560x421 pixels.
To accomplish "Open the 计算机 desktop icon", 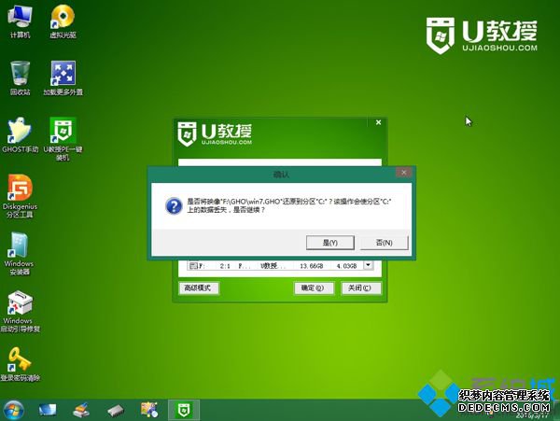I will point(20,21).
